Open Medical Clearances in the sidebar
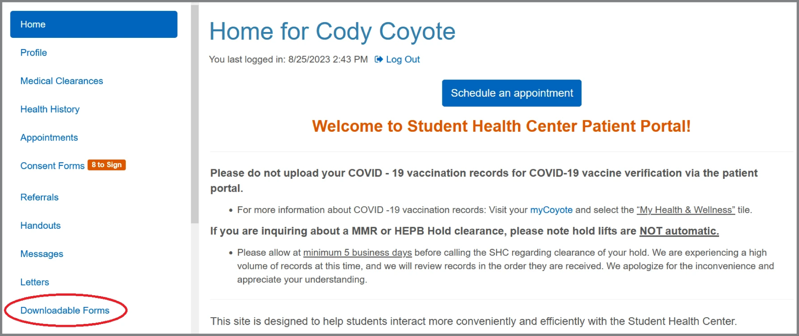 62,81
